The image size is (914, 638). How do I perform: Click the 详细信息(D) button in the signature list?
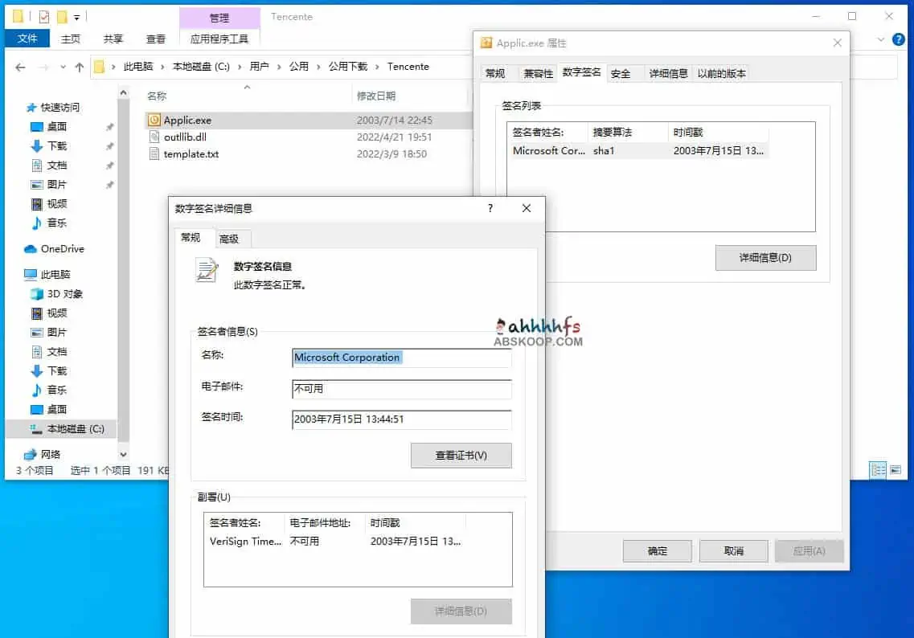[x=764, y=257]
